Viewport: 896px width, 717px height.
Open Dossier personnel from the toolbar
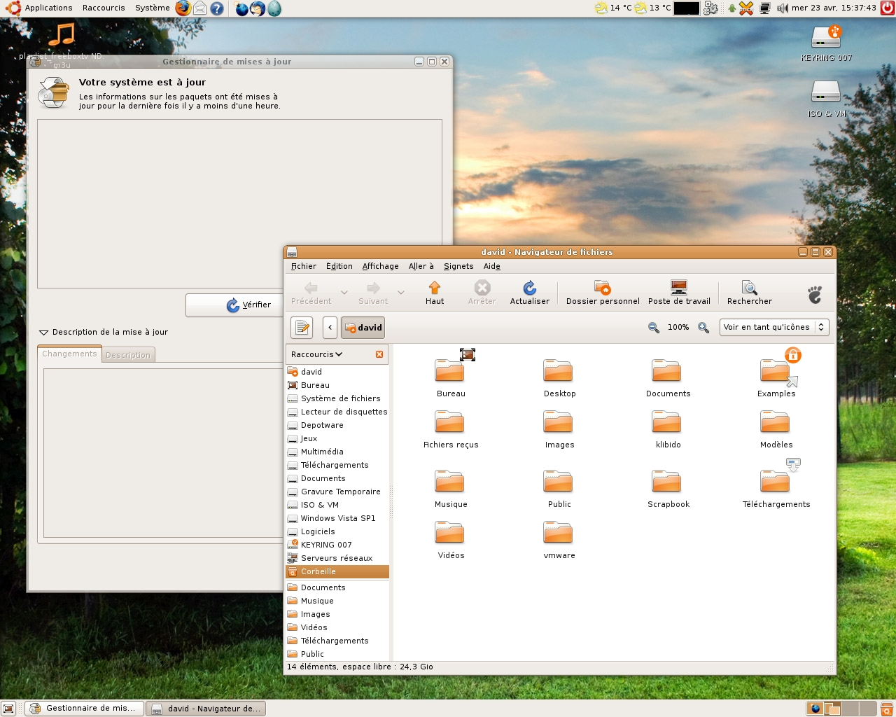[x=603, y=293]
